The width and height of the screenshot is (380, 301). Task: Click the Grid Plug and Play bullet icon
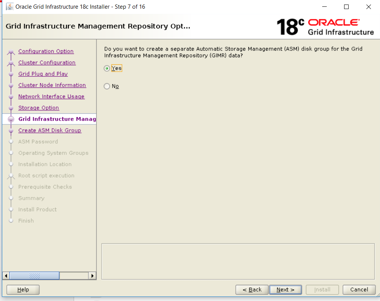coord(11,74)
